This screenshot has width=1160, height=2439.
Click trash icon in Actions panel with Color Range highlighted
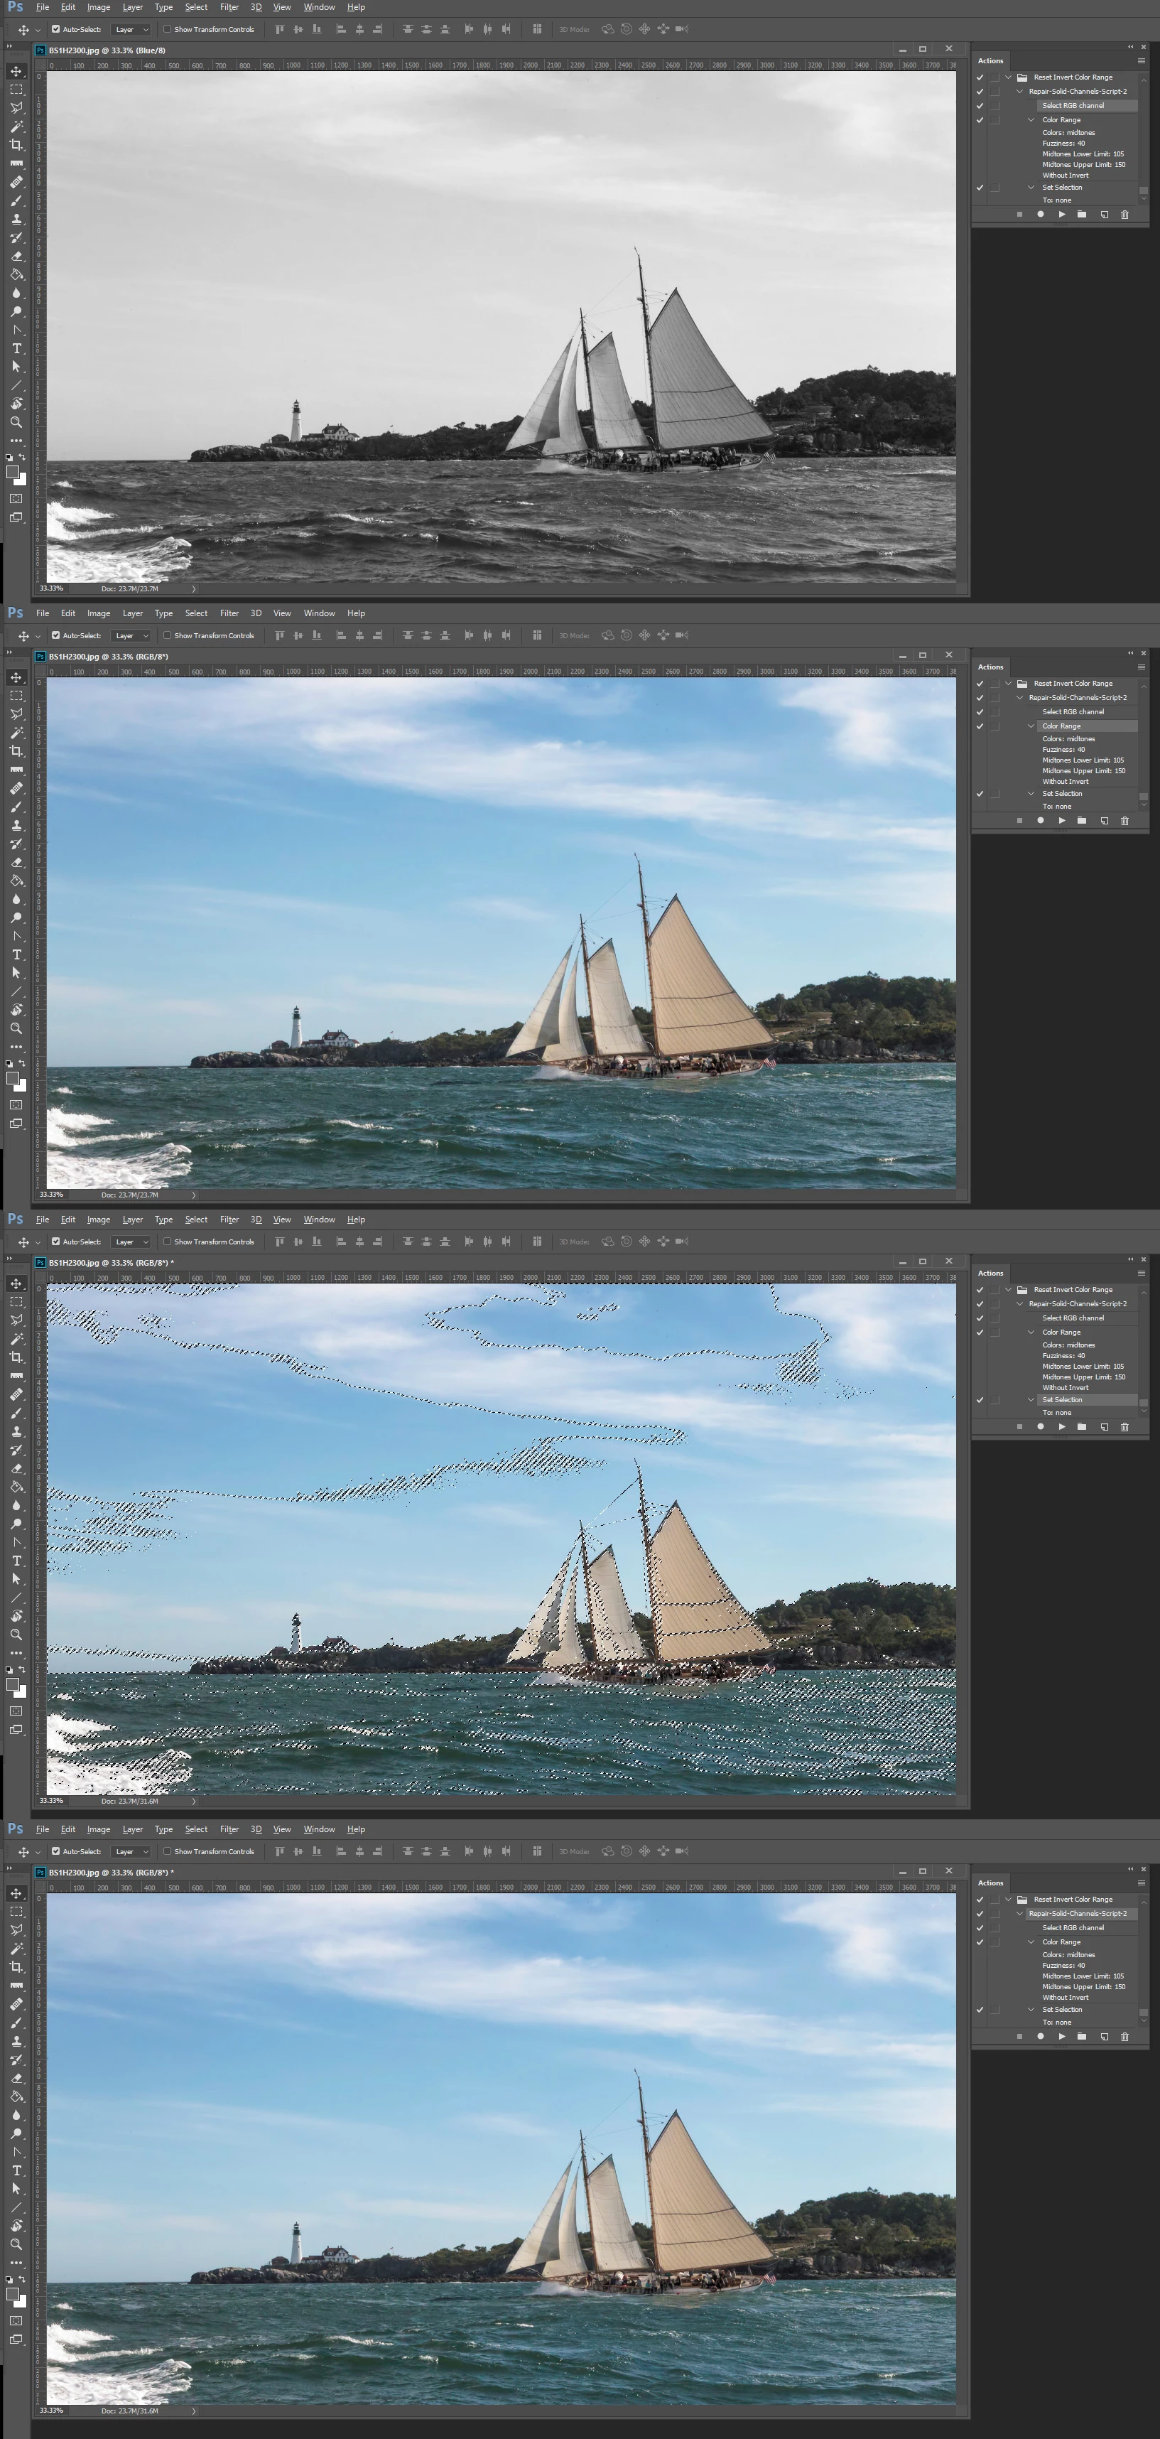tap(1125, 820)
